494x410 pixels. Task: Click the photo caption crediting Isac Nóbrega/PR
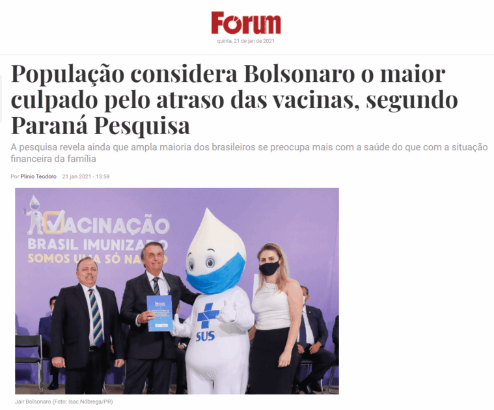[64, 402]
